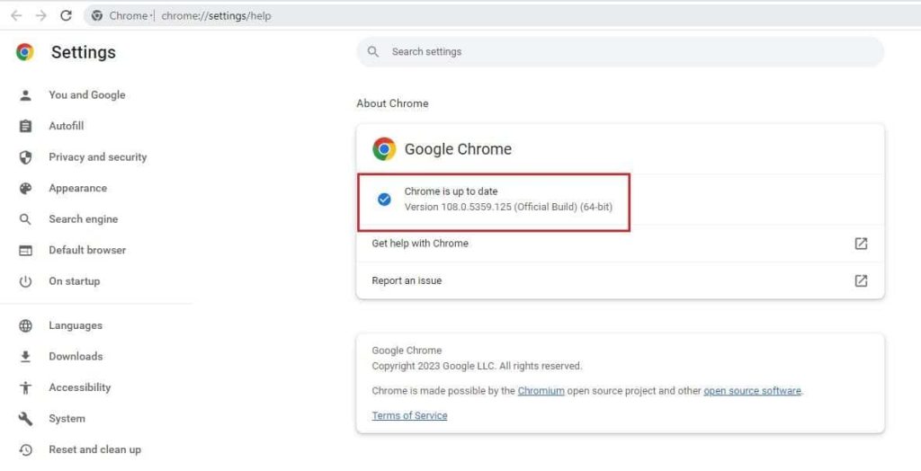Click the magnifier icon in Search settings

coord(373,51)
